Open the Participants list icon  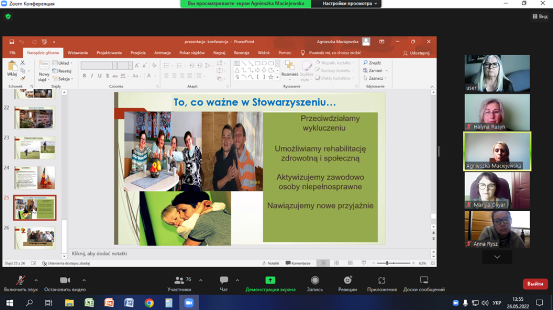pos(179,280)
